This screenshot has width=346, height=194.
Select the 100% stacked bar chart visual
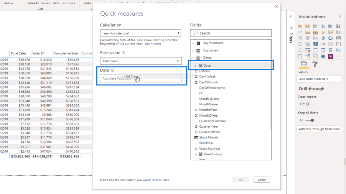point(330,26)
